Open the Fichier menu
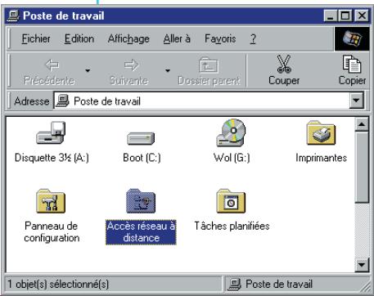The height and width of the screenshot is (296, 374). (36, 38)
